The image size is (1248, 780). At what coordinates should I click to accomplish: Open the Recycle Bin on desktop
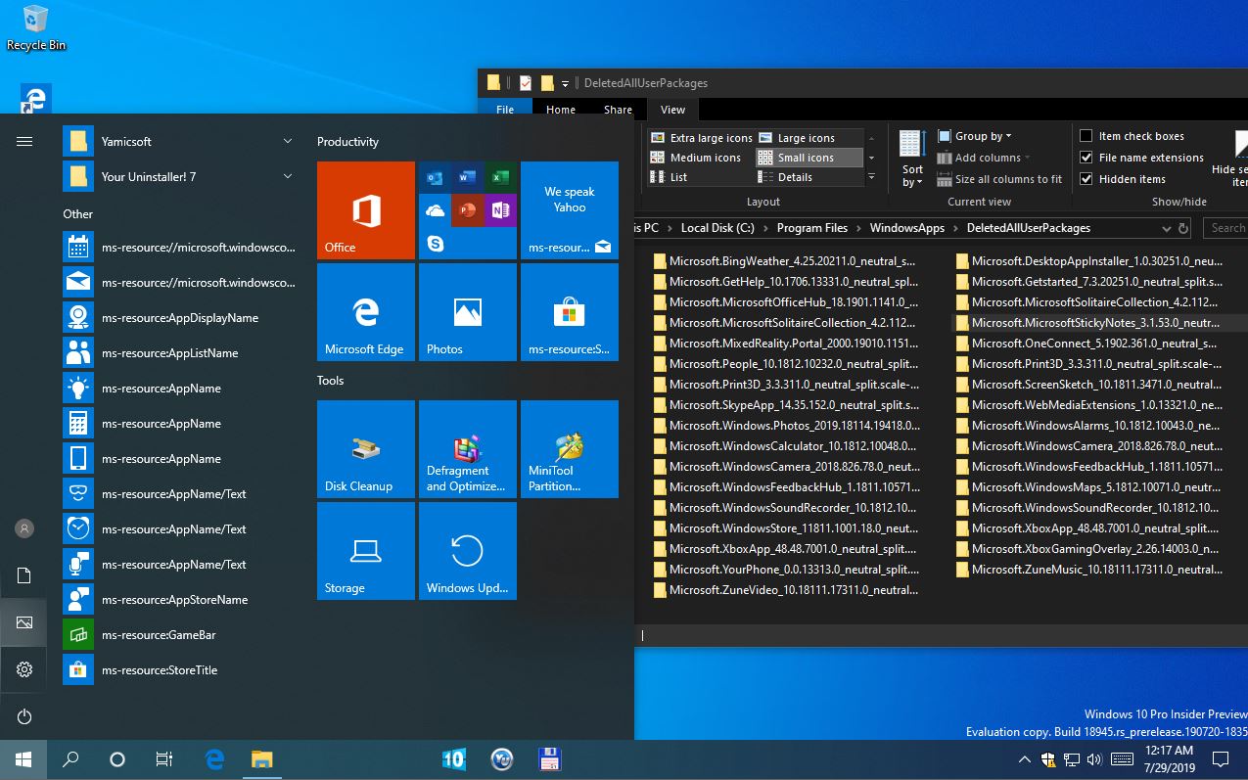[x=36, y=27]
